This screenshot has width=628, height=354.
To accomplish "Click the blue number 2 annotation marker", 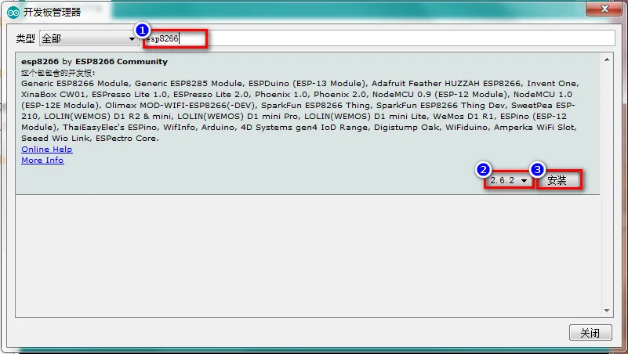I will [483, 170].
